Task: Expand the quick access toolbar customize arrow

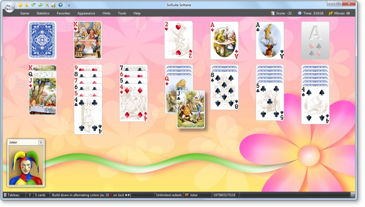Action: point(69,5)
